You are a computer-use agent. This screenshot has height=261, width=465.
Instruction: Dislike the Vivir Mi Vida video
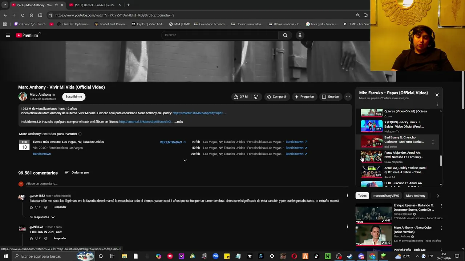(256, 97)
